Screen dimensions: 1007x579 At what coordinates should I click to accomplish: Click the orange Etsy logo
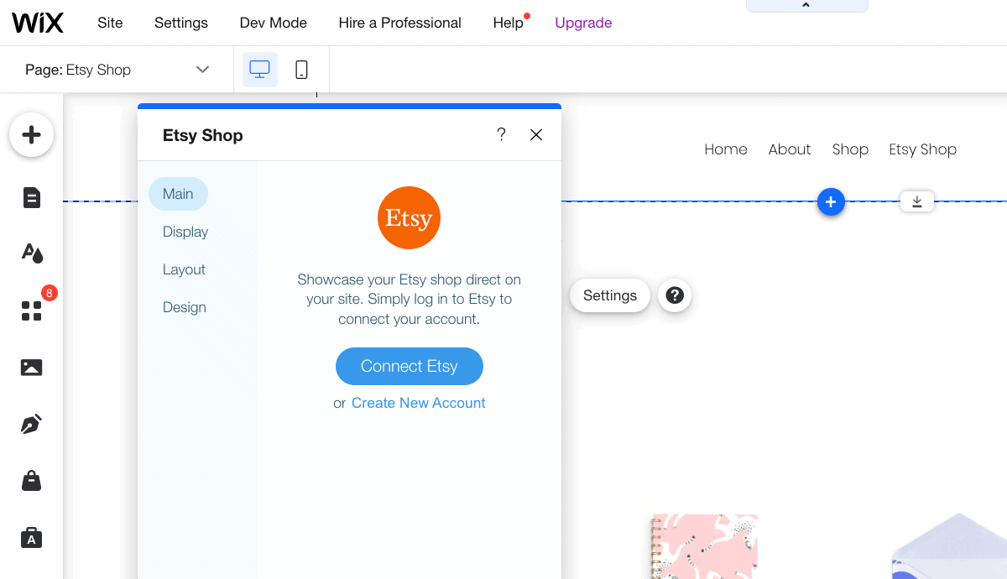(x=409, y=218)
